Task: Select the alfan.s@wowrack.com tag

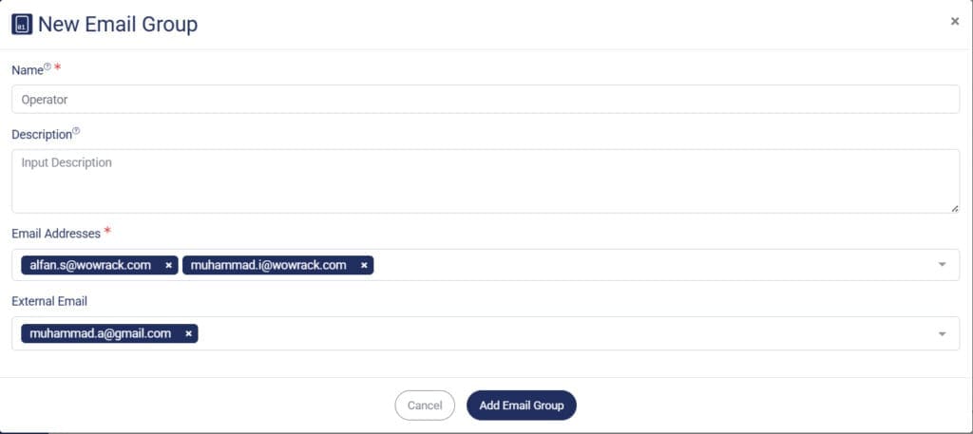Action: pyautogui.click(x=89, y=265)
